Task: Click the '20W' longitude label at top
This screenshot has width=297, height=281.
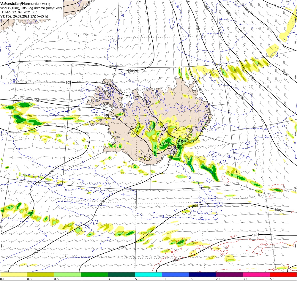Action: coord(139,1)
